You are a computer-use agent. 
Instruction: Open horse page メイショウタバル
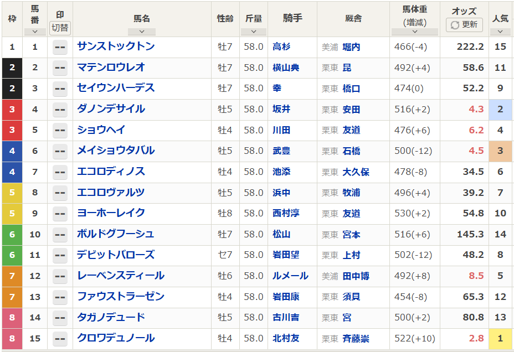point(116,151)
